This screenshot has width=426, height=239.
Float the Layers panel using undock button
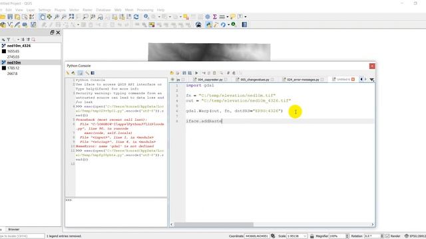52,33
